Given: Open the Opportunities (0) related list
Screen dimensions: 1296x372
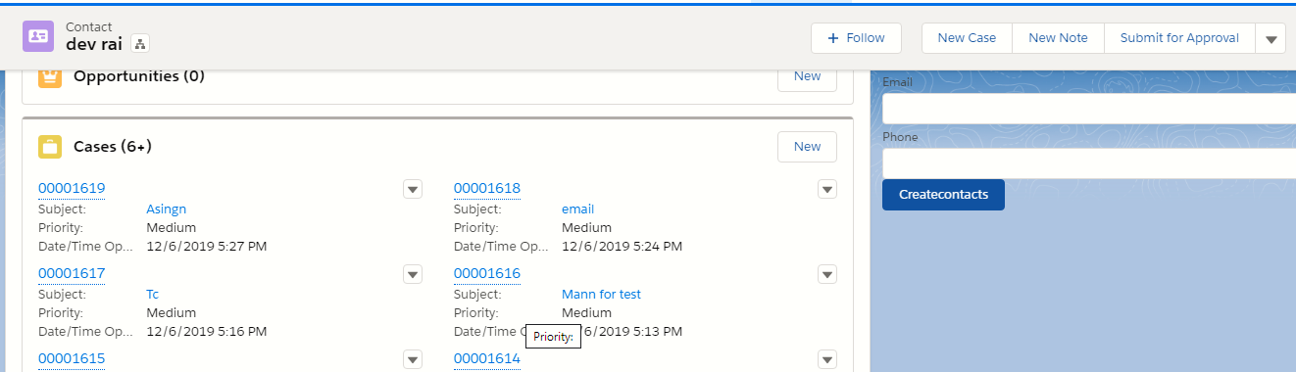Looking at the screenshot, I should pyautogui.click(x=139, y=76).
